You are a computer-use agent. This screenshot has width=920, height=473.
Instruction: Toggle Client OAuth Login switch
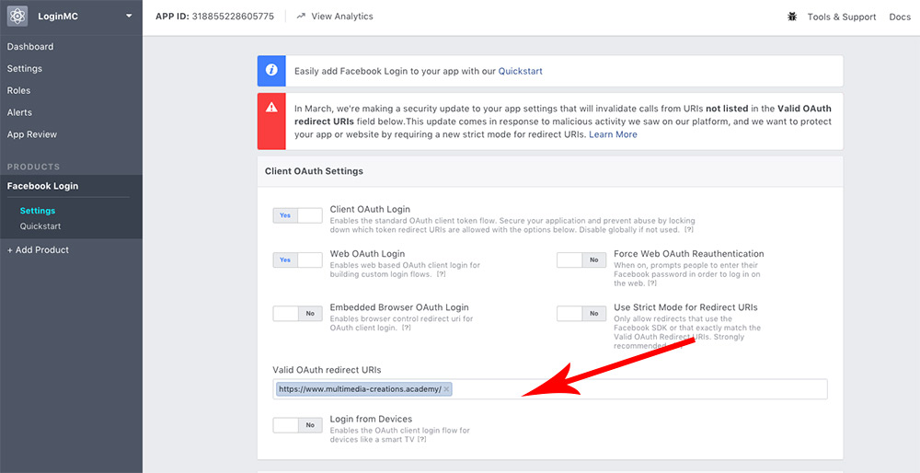point(297,215)
